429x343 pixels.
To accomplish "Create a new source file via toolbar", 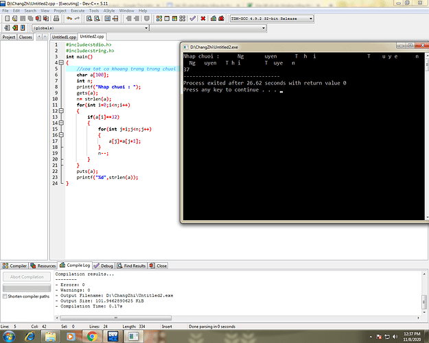I will pos(8,19).
